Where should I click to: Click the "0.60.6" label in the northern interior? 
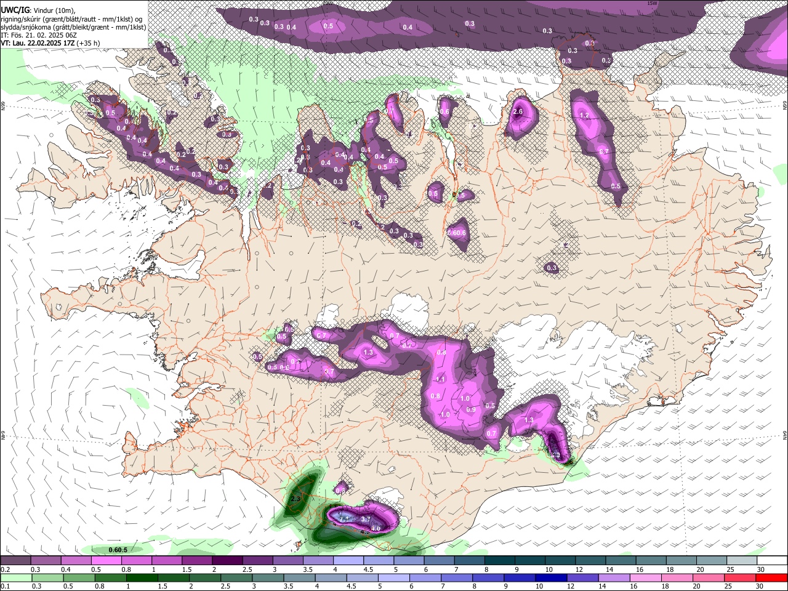[x=457, y=233]
